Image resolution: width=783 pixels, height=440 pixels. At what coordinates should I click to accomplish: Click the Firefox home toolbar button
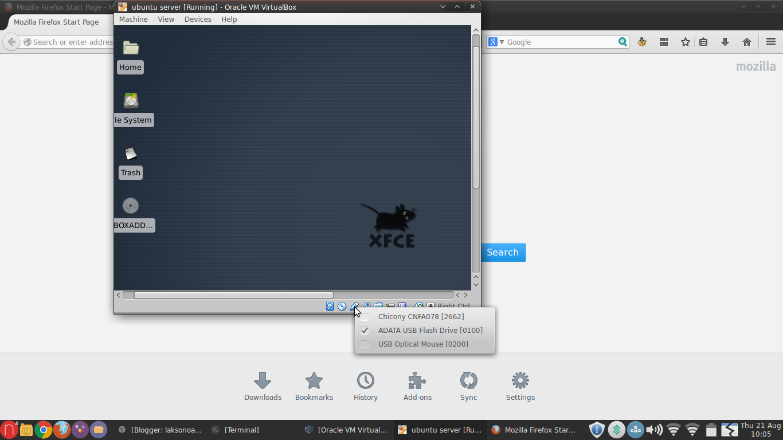point(746,42)
